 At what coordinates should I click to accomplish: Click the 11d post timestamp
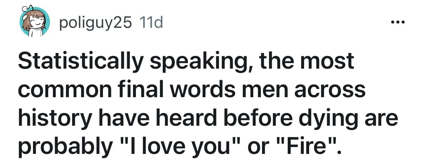click(x=150, y=23)
